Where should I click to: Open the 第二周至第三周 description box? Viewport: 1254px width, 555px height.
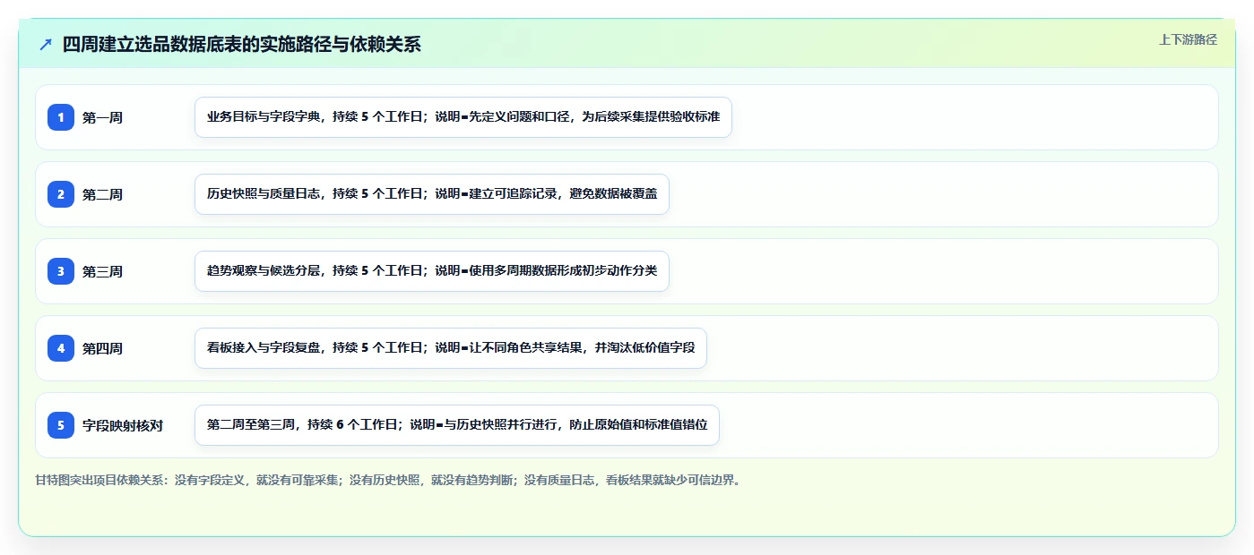click(457, 425)
